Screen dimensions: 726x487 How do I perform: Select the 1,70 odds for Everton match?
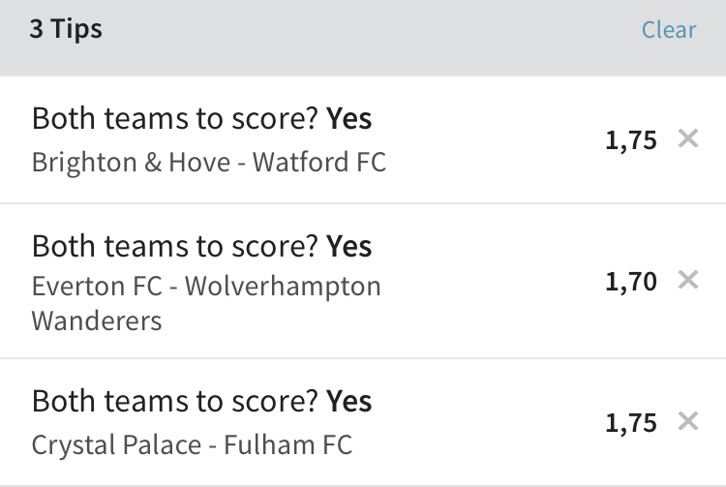(x=631, y=282)
